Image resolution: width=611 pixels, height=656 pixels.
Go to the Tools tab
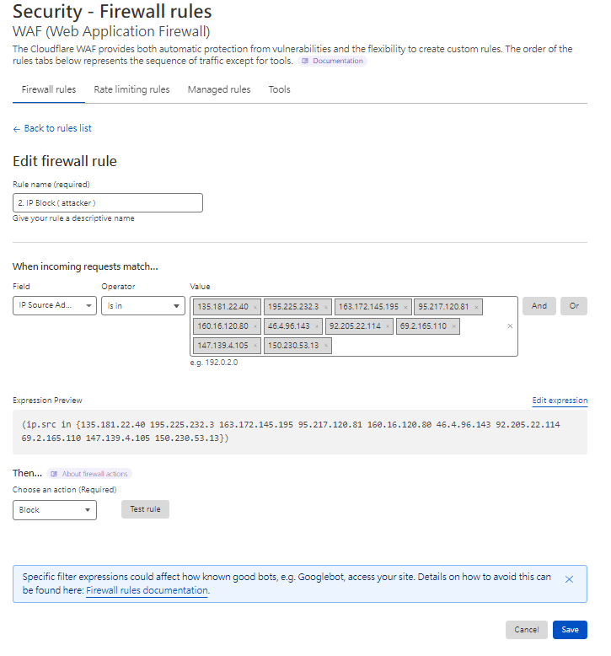pyautogui.click(x=280, y=89)
